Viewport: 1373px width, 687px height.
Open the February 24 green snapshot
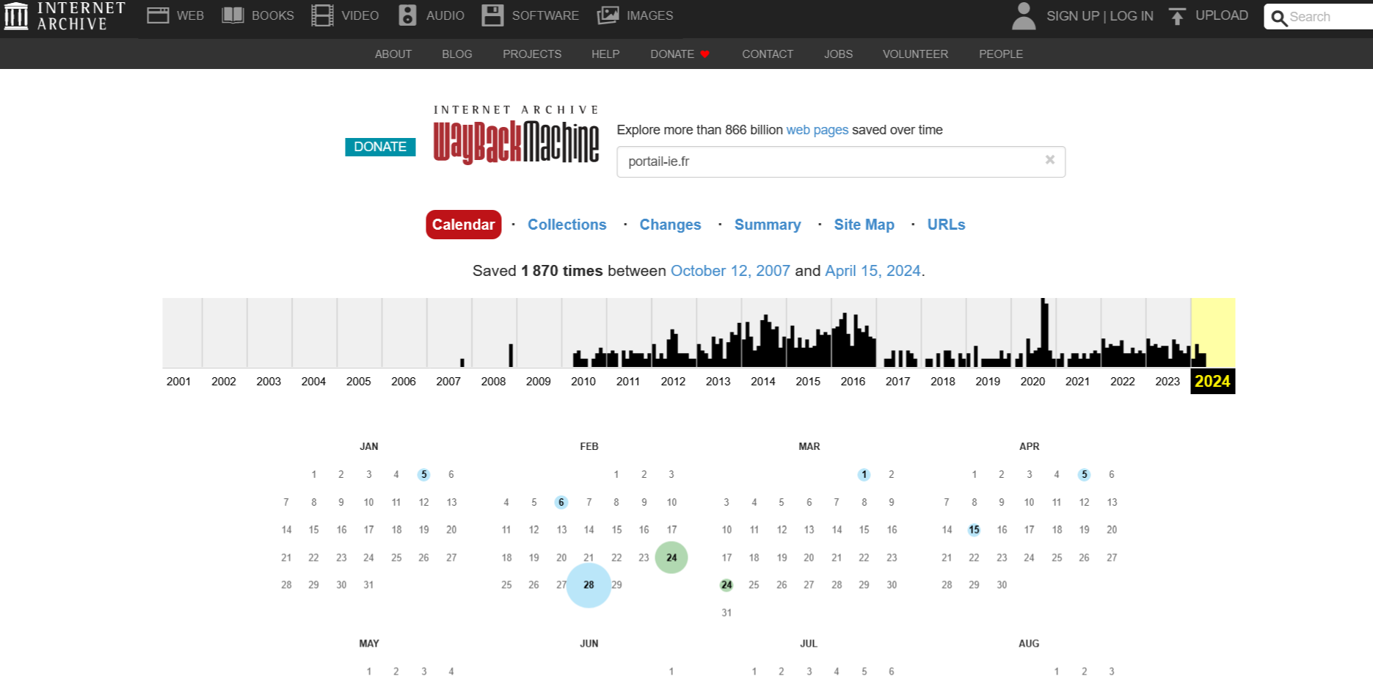(x=671, y=557)
